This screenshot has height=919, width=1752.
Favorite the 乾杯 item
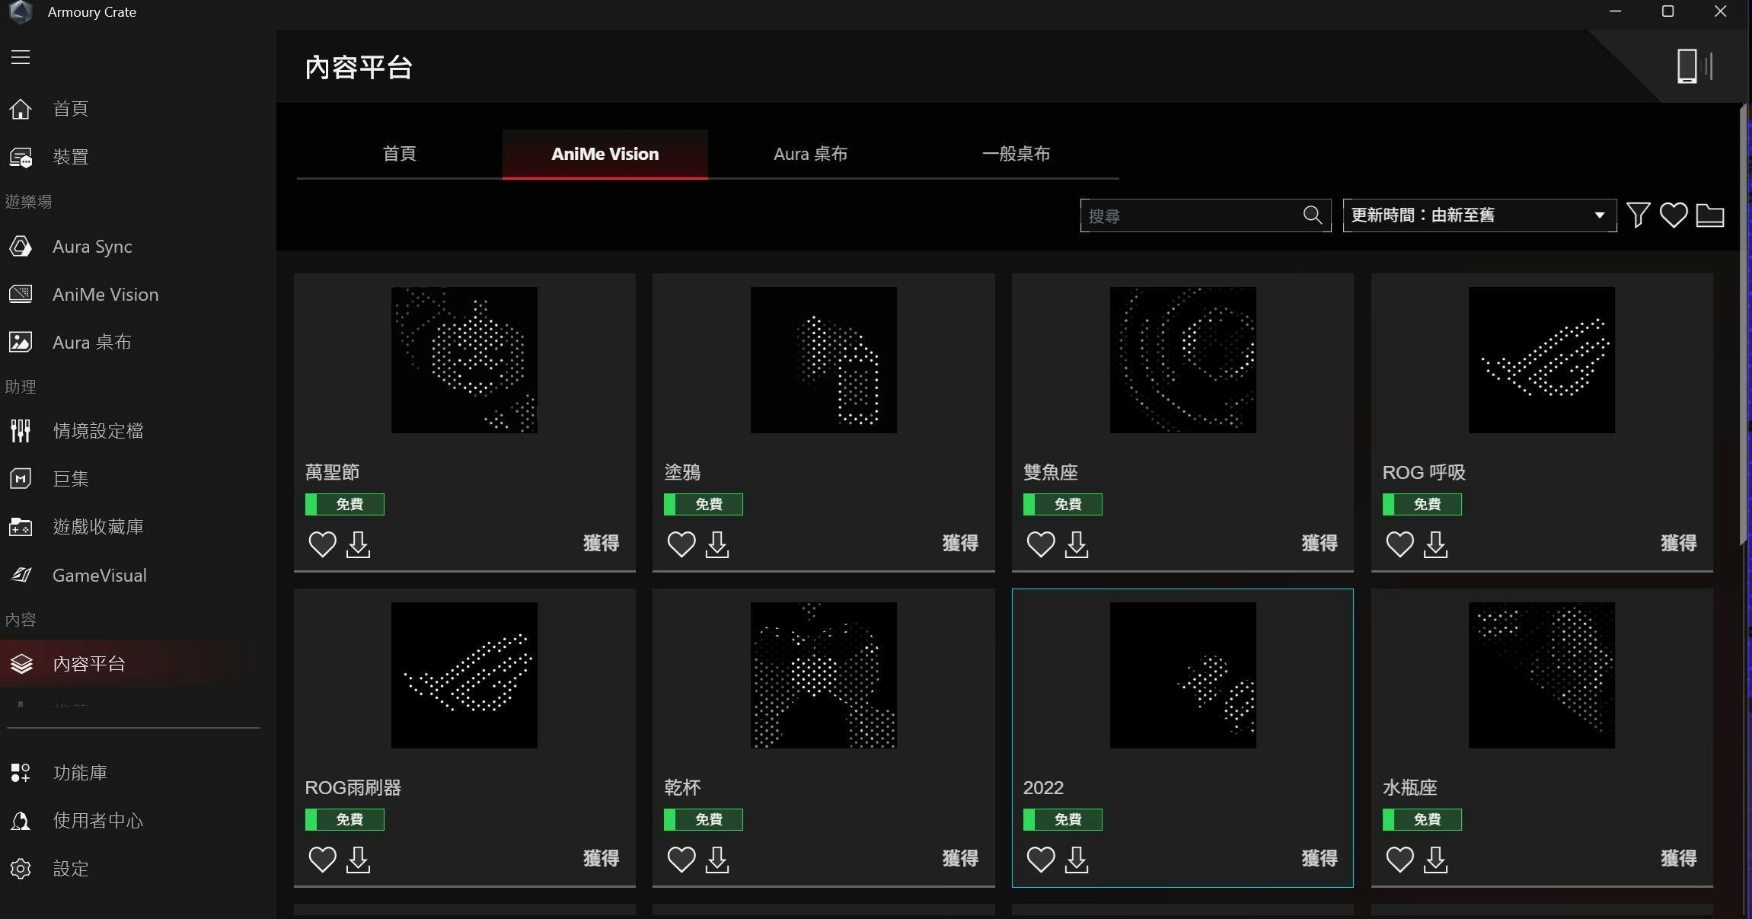pyautogui.click(x=681, y=860)
